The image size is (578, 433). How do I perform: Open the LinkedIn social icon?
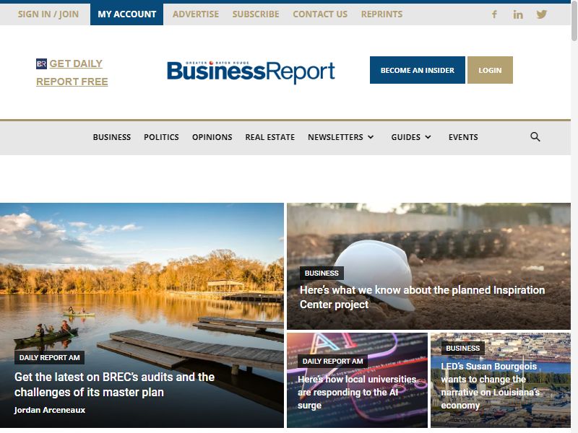[x=518, y=14]
